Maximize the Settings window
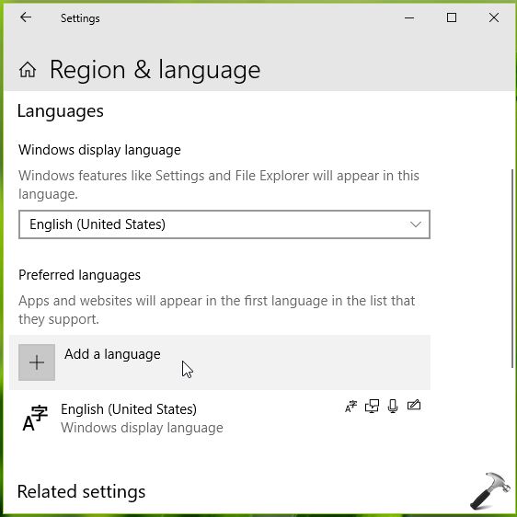This screenshot has width=517, height=517. [x=452, y=17]
